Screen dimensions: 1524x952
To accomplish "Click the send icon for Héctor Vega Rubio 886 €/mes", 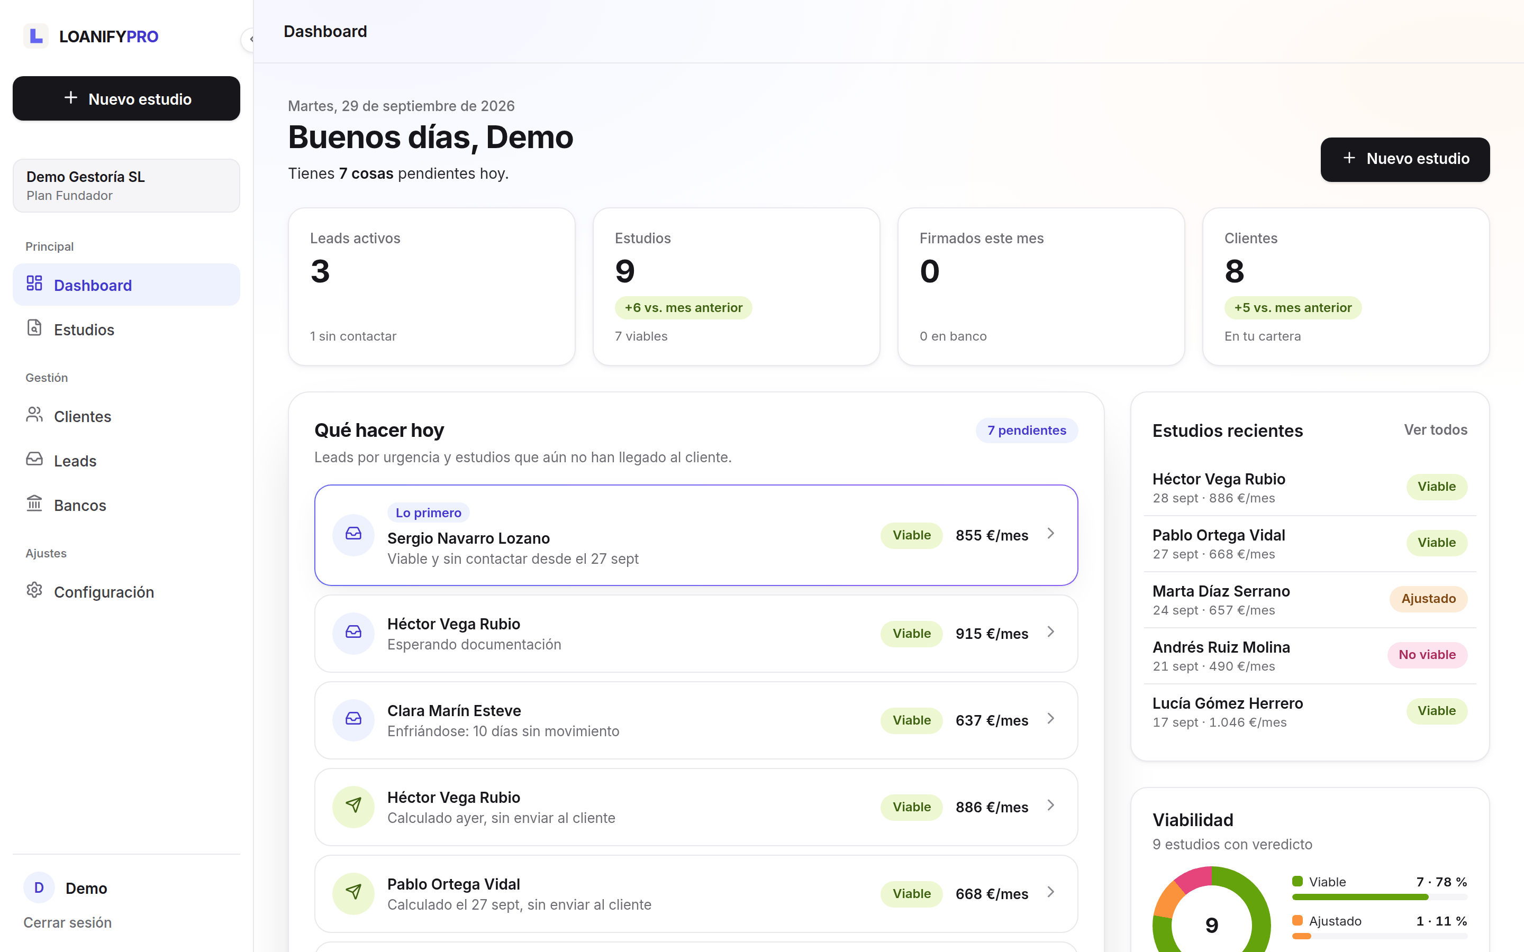I will point(353,807).
